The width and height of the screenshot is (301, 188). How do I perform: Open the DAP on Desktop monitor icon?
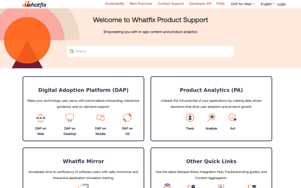click(70, 118)
